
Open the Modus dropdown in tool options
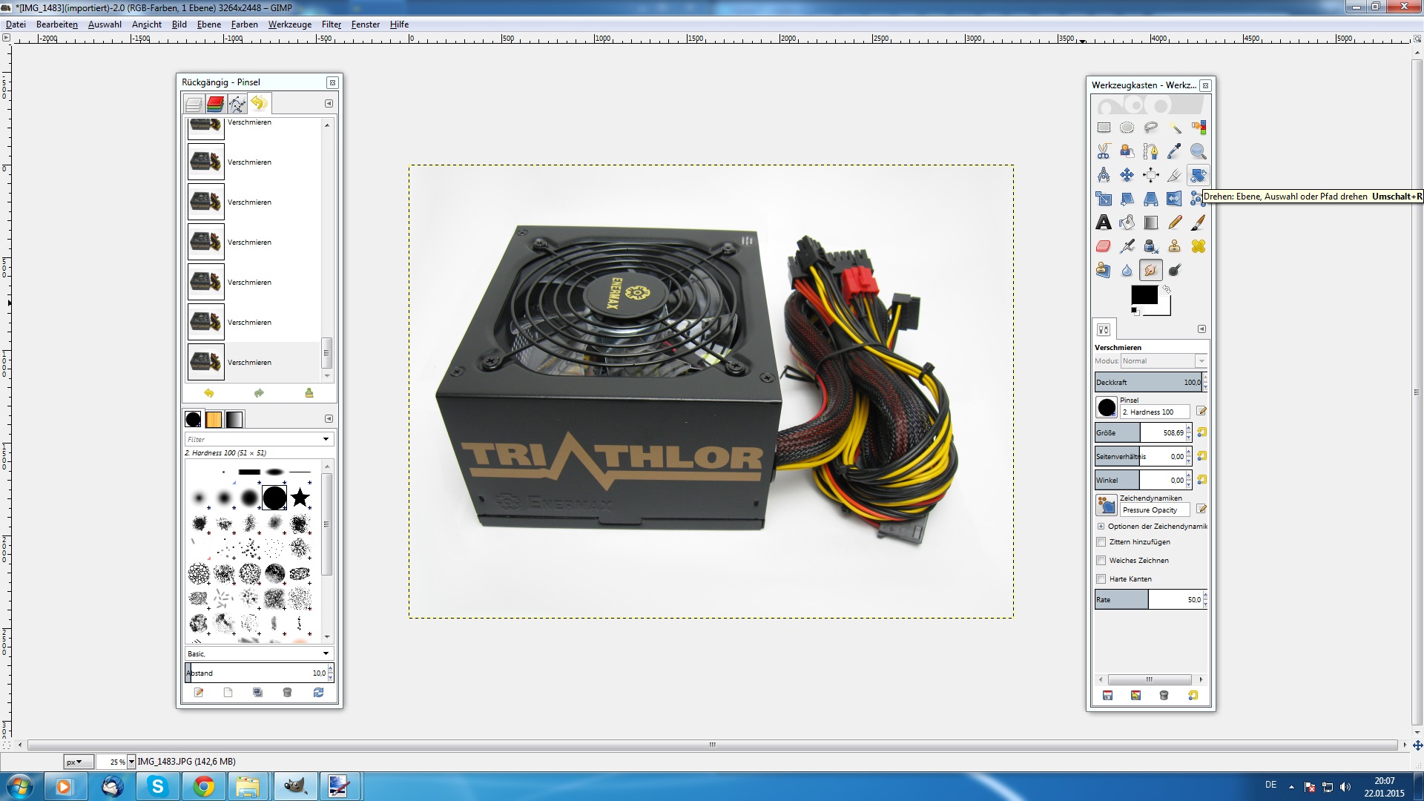(x=1164, y=361)
